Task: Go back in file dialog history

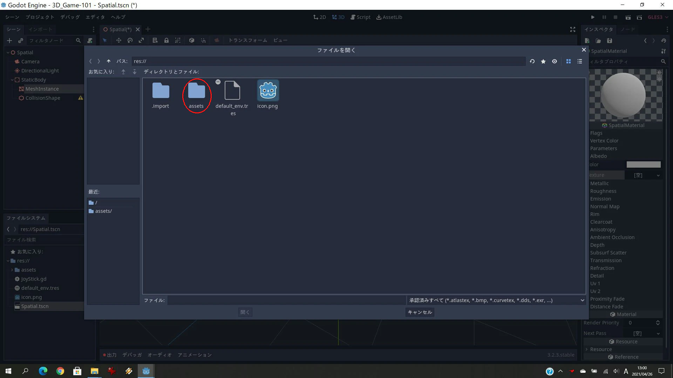Action: click(x=90, y=61)
